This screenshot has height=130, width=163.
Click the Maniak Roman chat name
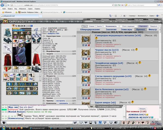(x=17, y=112)
